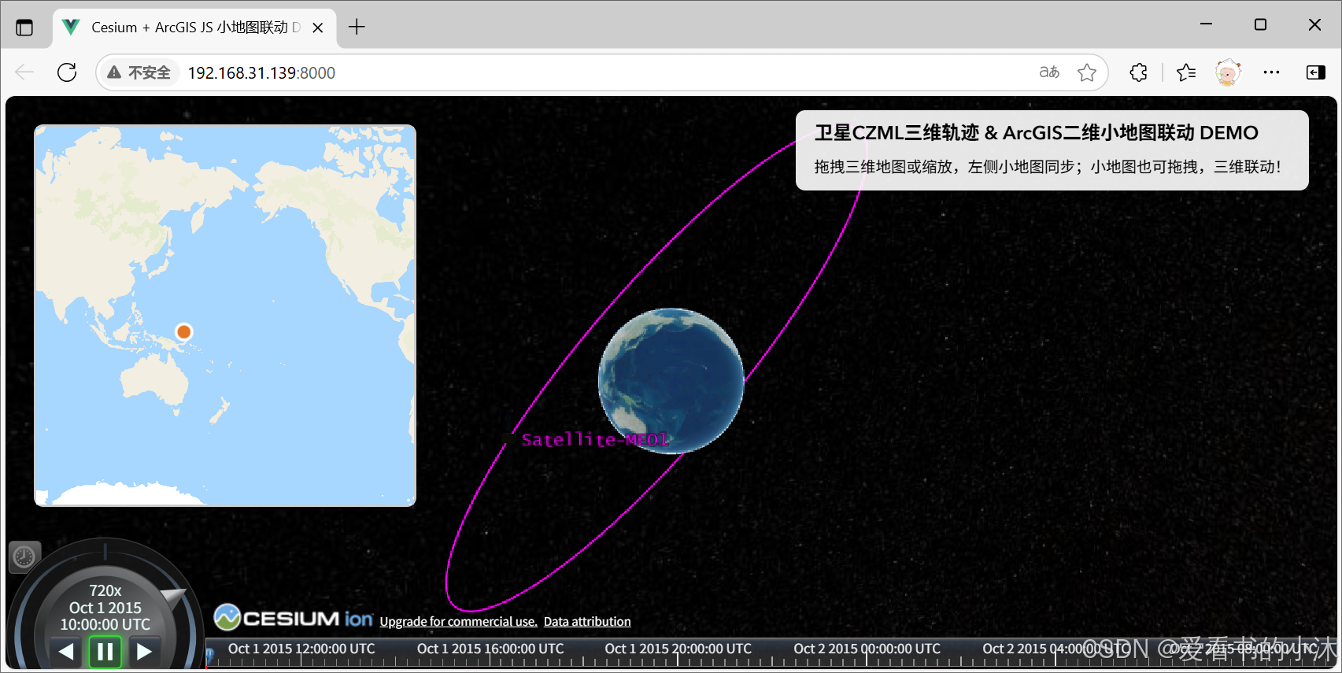Click the Earth globe in 3D view

point(671,380)
